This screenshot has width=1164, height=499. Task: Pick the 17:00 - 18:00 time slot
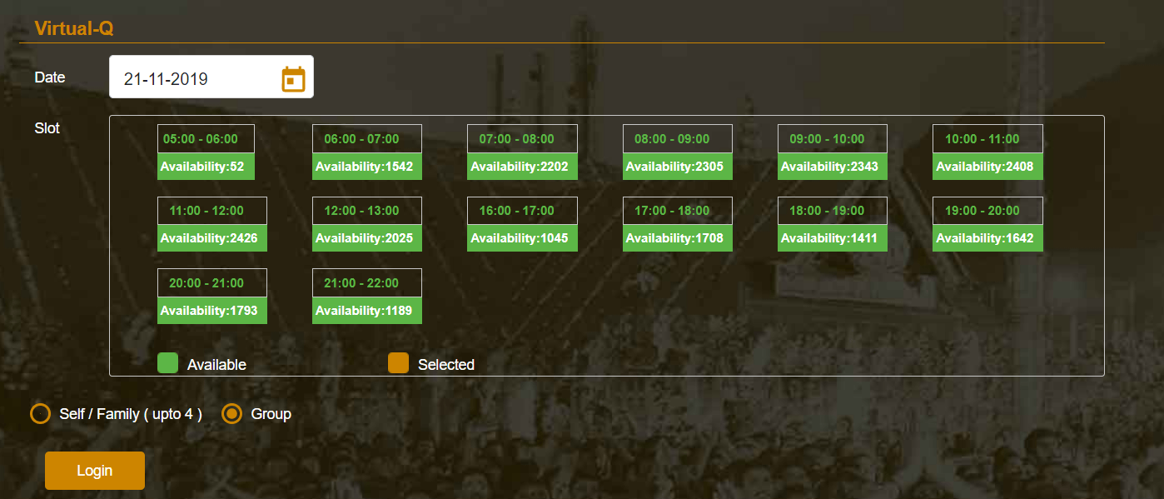678,211
